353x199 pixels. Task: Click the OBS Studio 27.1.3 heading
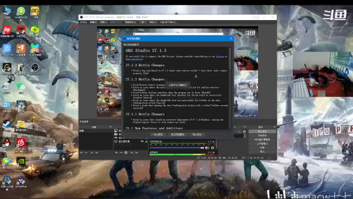click(146, 50)
